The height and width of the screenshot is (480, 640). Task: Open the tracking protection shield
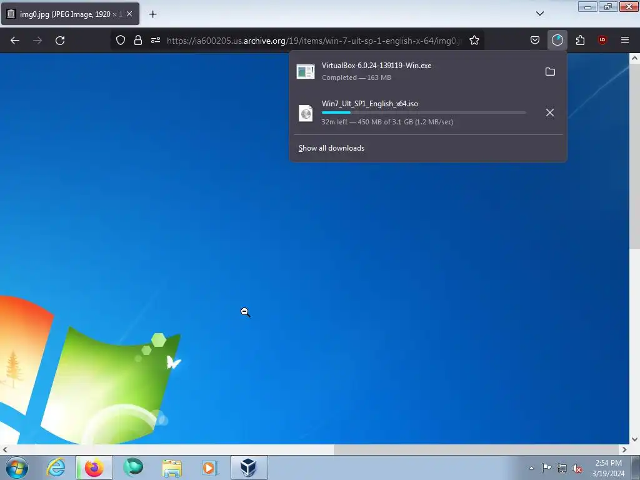click(x=121, y=40)
